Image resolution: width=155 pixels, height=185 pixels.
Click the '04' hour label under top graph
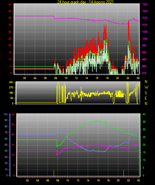pos(35,78)
